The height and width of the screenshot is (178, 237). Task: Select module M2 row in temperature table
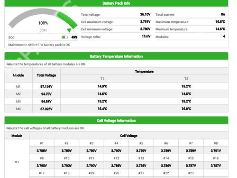coord(116,94)
